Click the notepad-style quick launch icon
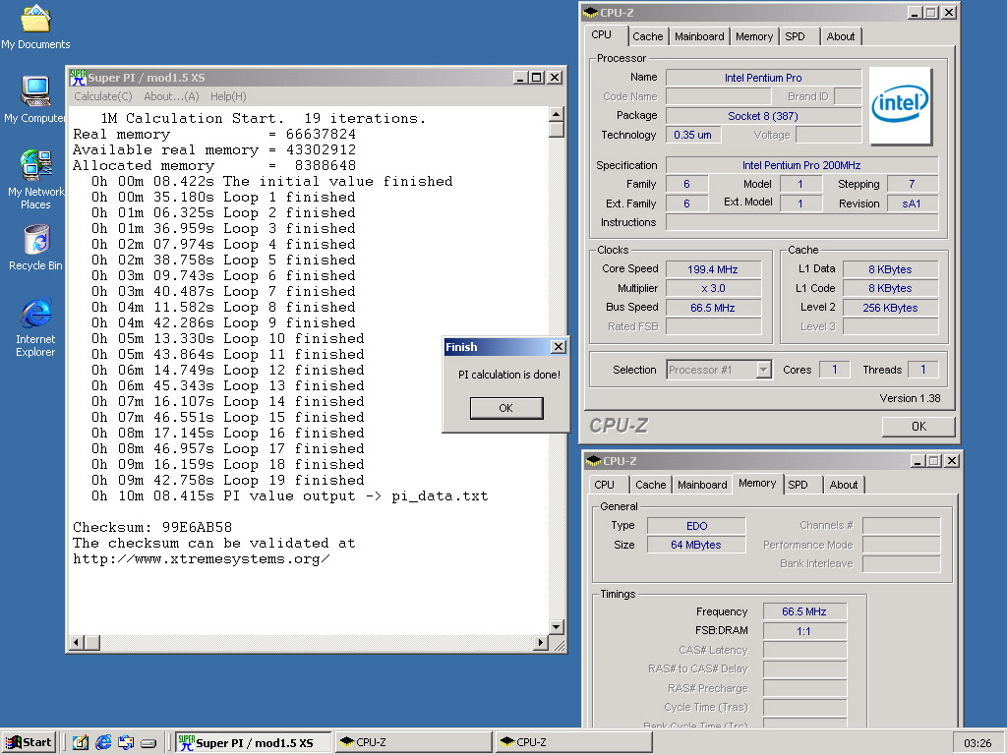 pos(81,742)
